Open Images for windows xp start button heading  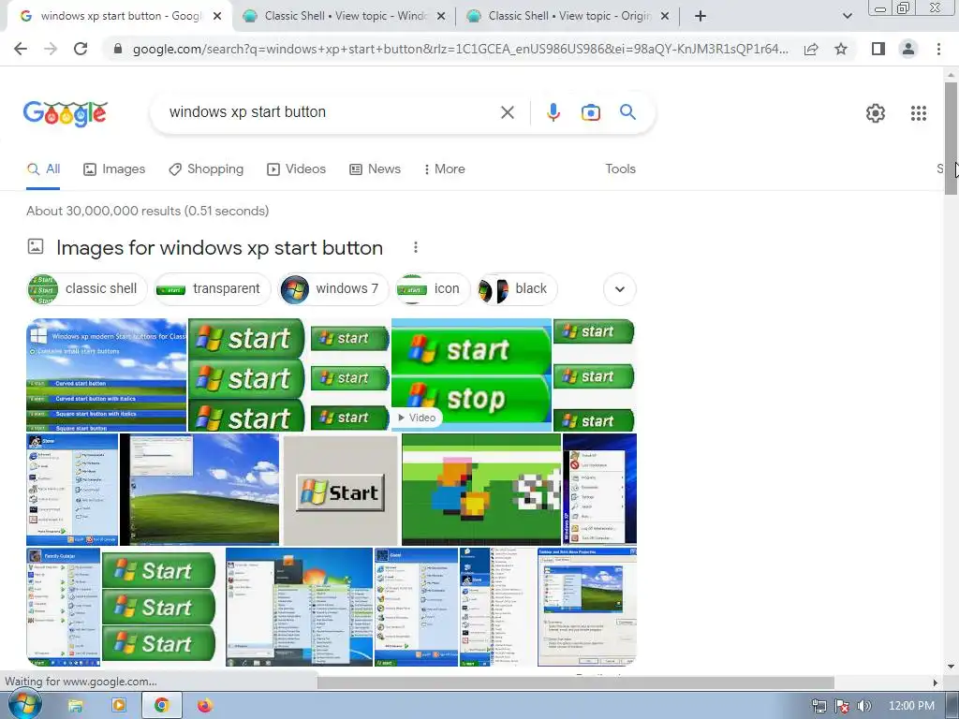coord(219,247)
